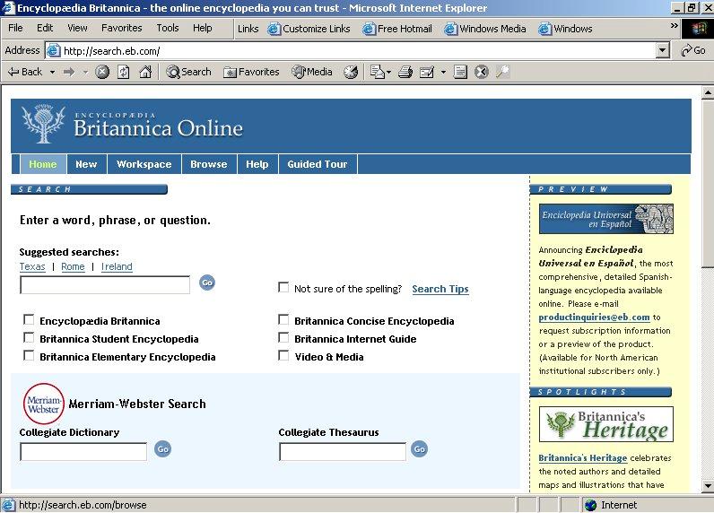Open the Favorites pane toolbar button
Image resolution: width=714 pixels, height=513 pixels.
click(251, 72)
